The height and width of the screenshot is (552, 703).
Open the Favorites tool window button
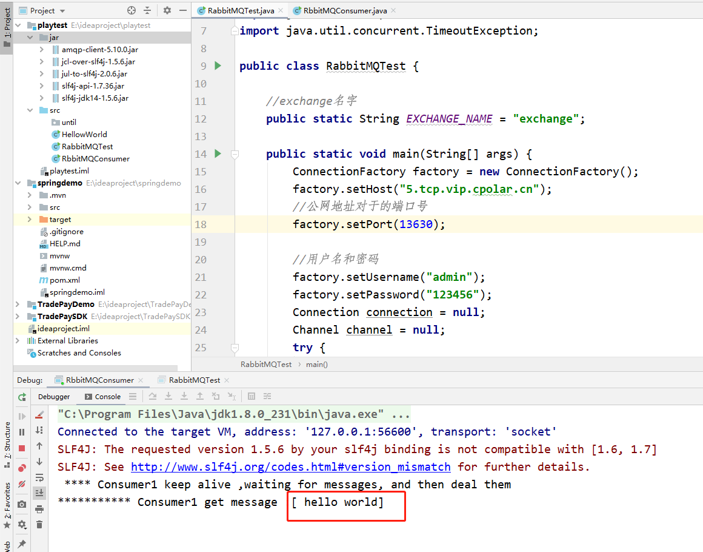click(x=7, y=505)
